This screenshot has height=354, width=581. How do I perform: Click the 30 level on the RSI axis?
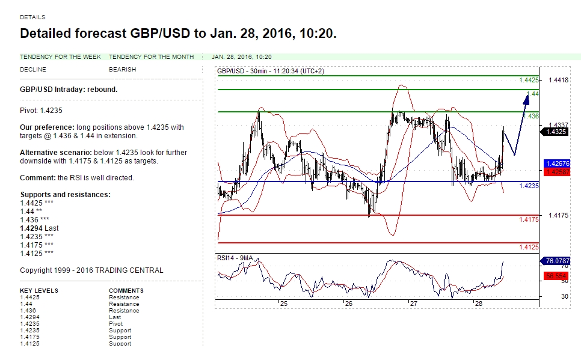[x=564, y=296]
